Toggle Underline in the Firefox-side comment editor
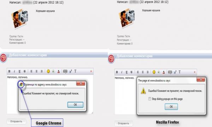Screen dimensions: 212x127 click(127, 72)
